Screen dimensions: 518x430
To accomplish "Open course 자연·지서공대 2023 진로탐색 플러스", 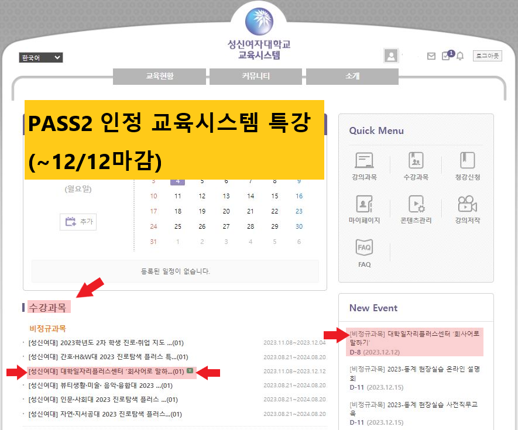I will [105, 414].
